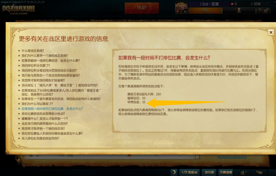Open the 游戏圈 button
276x176 pixels.
click(x=209, y=173)
